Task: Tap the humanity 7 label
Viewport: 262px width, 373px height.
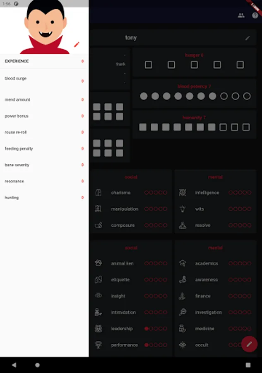Action: click(194, 118)
